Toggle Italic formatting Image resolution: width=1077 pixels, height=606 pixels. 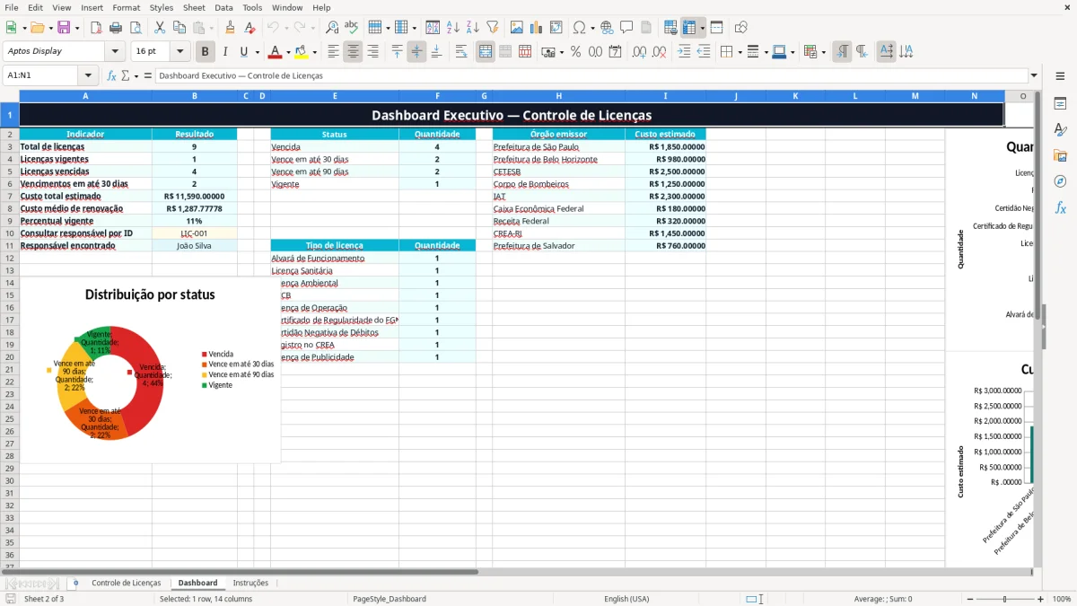coord(224,52)
